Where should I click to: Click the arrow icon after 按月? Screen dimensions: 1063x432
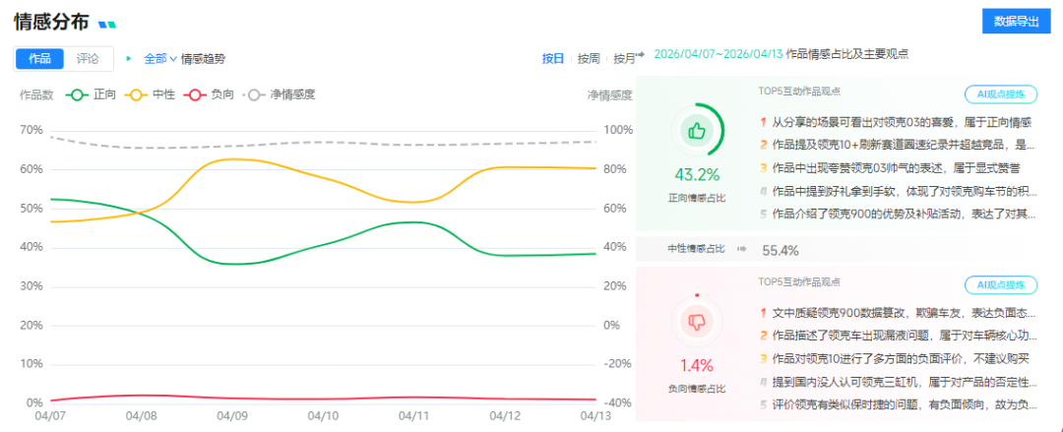coord(640,55)
